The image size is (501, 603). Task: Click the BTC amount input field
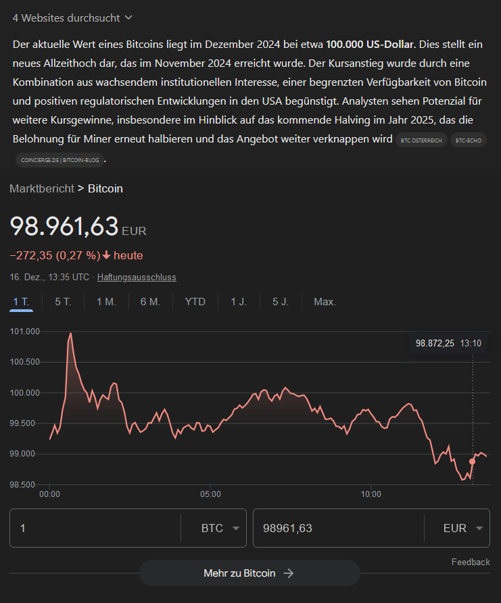tap(95, 528)
